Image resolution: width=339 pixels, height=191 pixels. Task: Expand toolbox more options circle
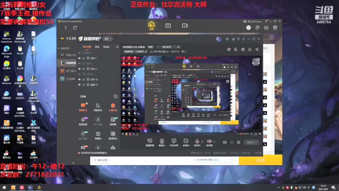pos(115,96)
